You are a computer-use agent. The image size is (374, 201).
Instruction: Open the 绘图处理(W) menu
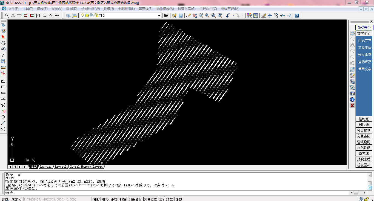(91, 9)
